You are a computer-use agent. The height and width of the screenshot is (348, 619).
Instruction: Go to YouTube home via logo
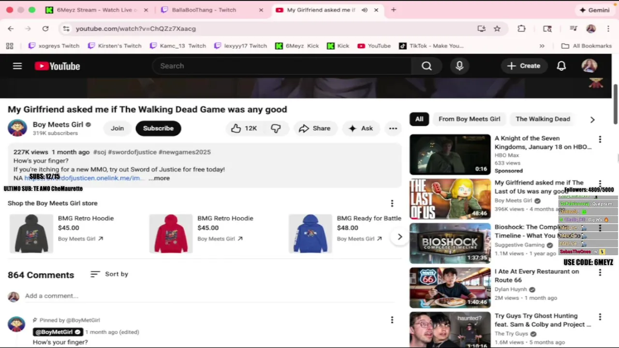pyautogui.click(x=57, y=66)
